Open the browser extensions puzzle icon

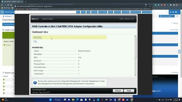click(171, 5)
